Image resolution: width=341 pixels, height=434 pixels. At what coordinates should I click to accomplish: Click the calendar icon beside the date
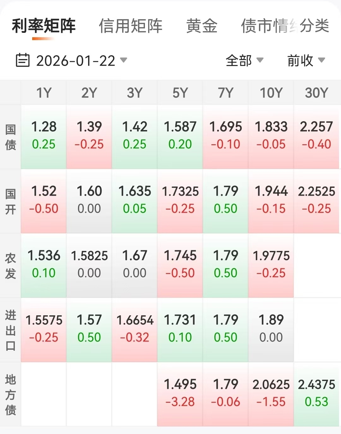click(22, 60)
